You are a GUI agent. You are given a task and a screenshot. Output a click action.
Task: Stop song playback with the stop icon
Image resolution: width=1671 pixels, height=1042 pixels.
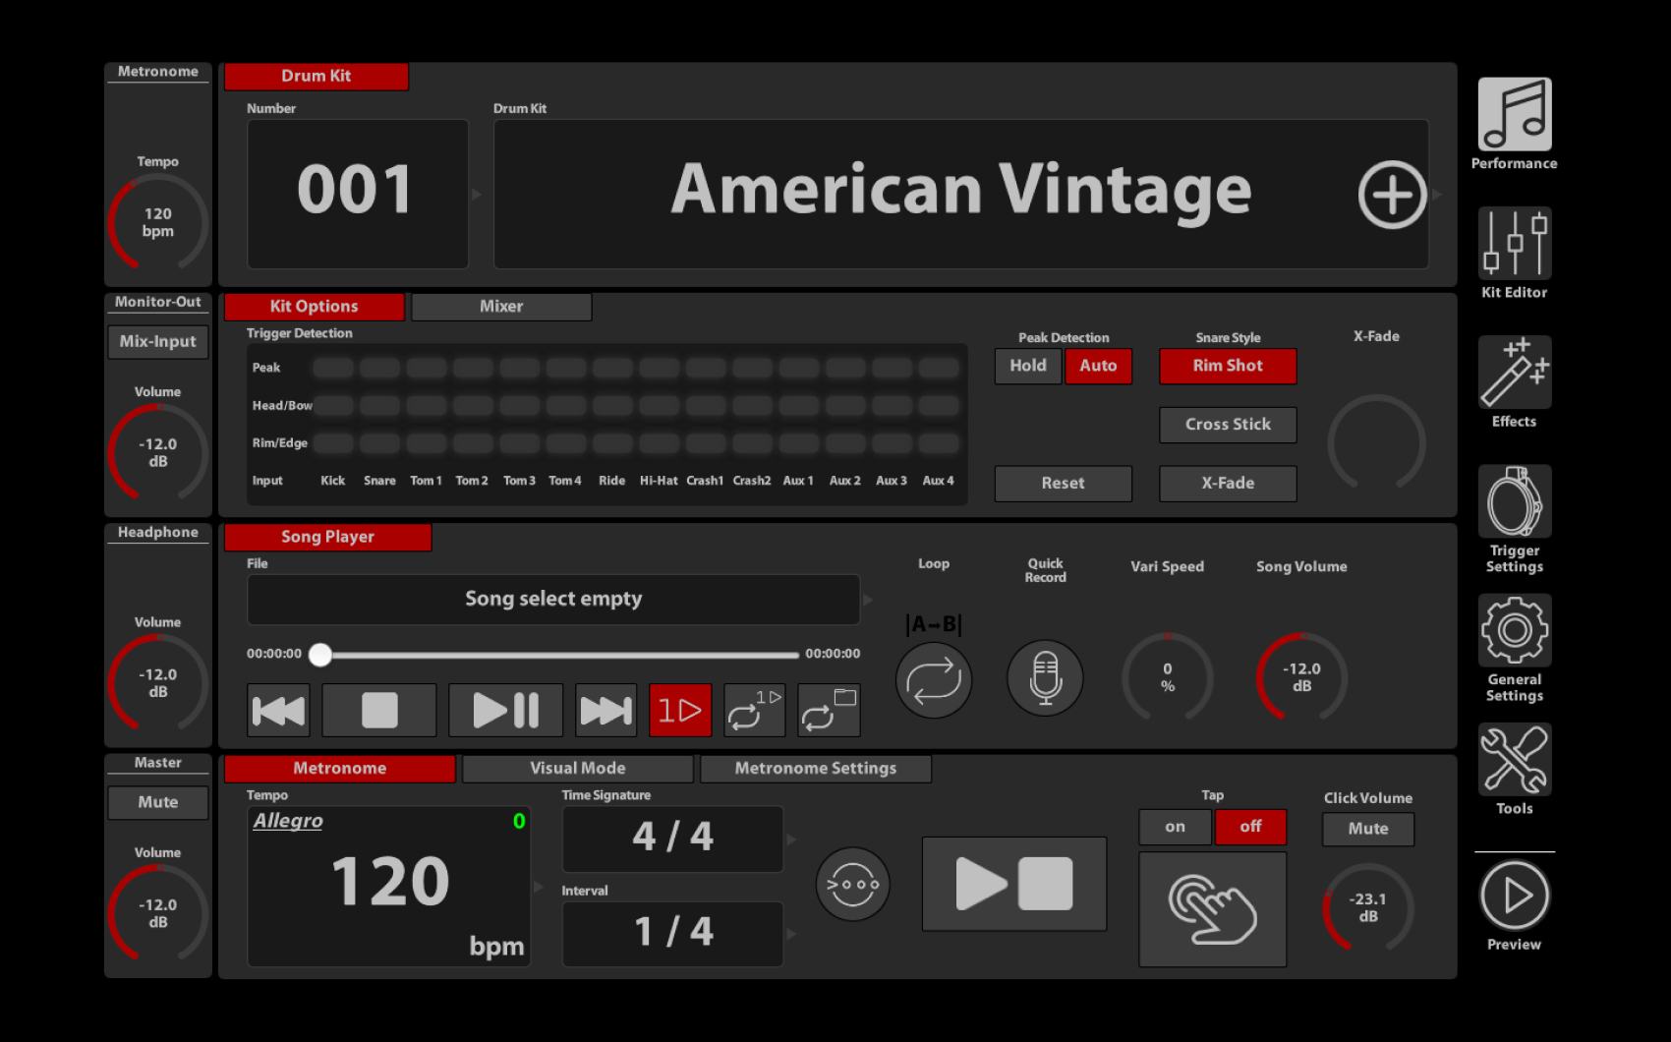(x=378, y=710)
